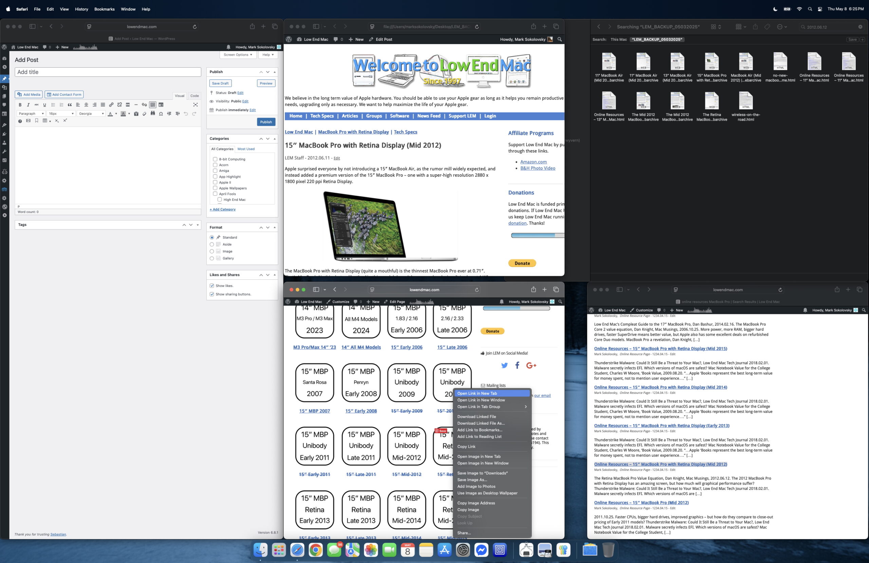Insert a bulleted list in the editor
The width and height of the screenshot is (869, 563).
(x=53, y=105)
